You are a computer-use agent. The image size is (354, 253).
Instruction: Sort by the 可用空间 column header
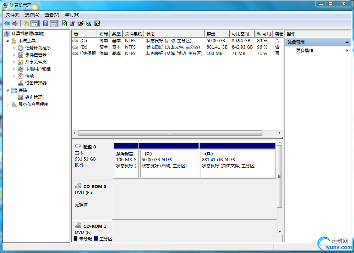(x=242, y=34)
